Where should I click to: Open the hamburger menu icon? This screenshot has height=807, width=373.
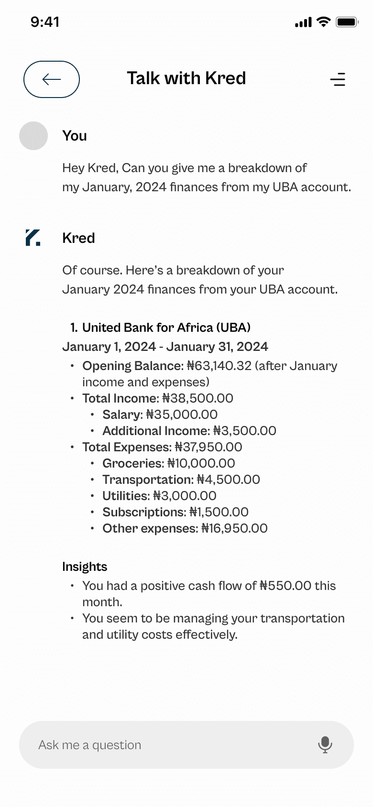(338, 79)
